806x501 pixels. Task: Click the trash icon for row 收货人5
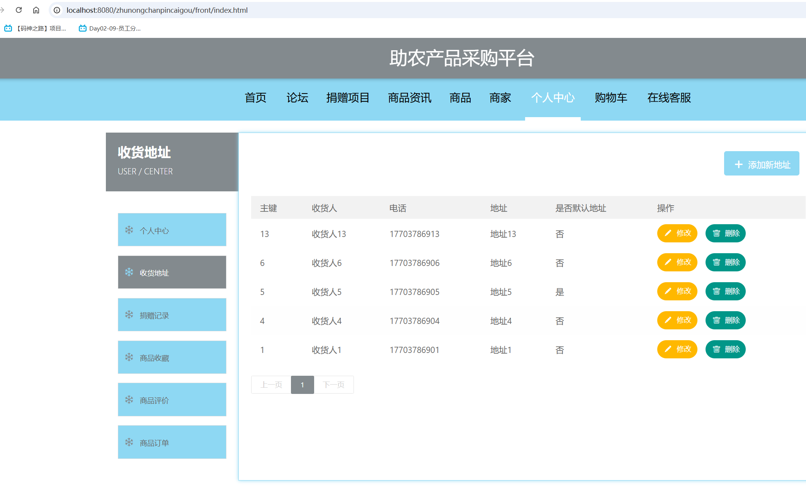pos(716,291)
